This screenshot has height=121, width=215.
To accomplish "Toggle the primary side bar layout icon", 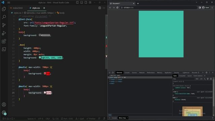I will pos(78,2).
